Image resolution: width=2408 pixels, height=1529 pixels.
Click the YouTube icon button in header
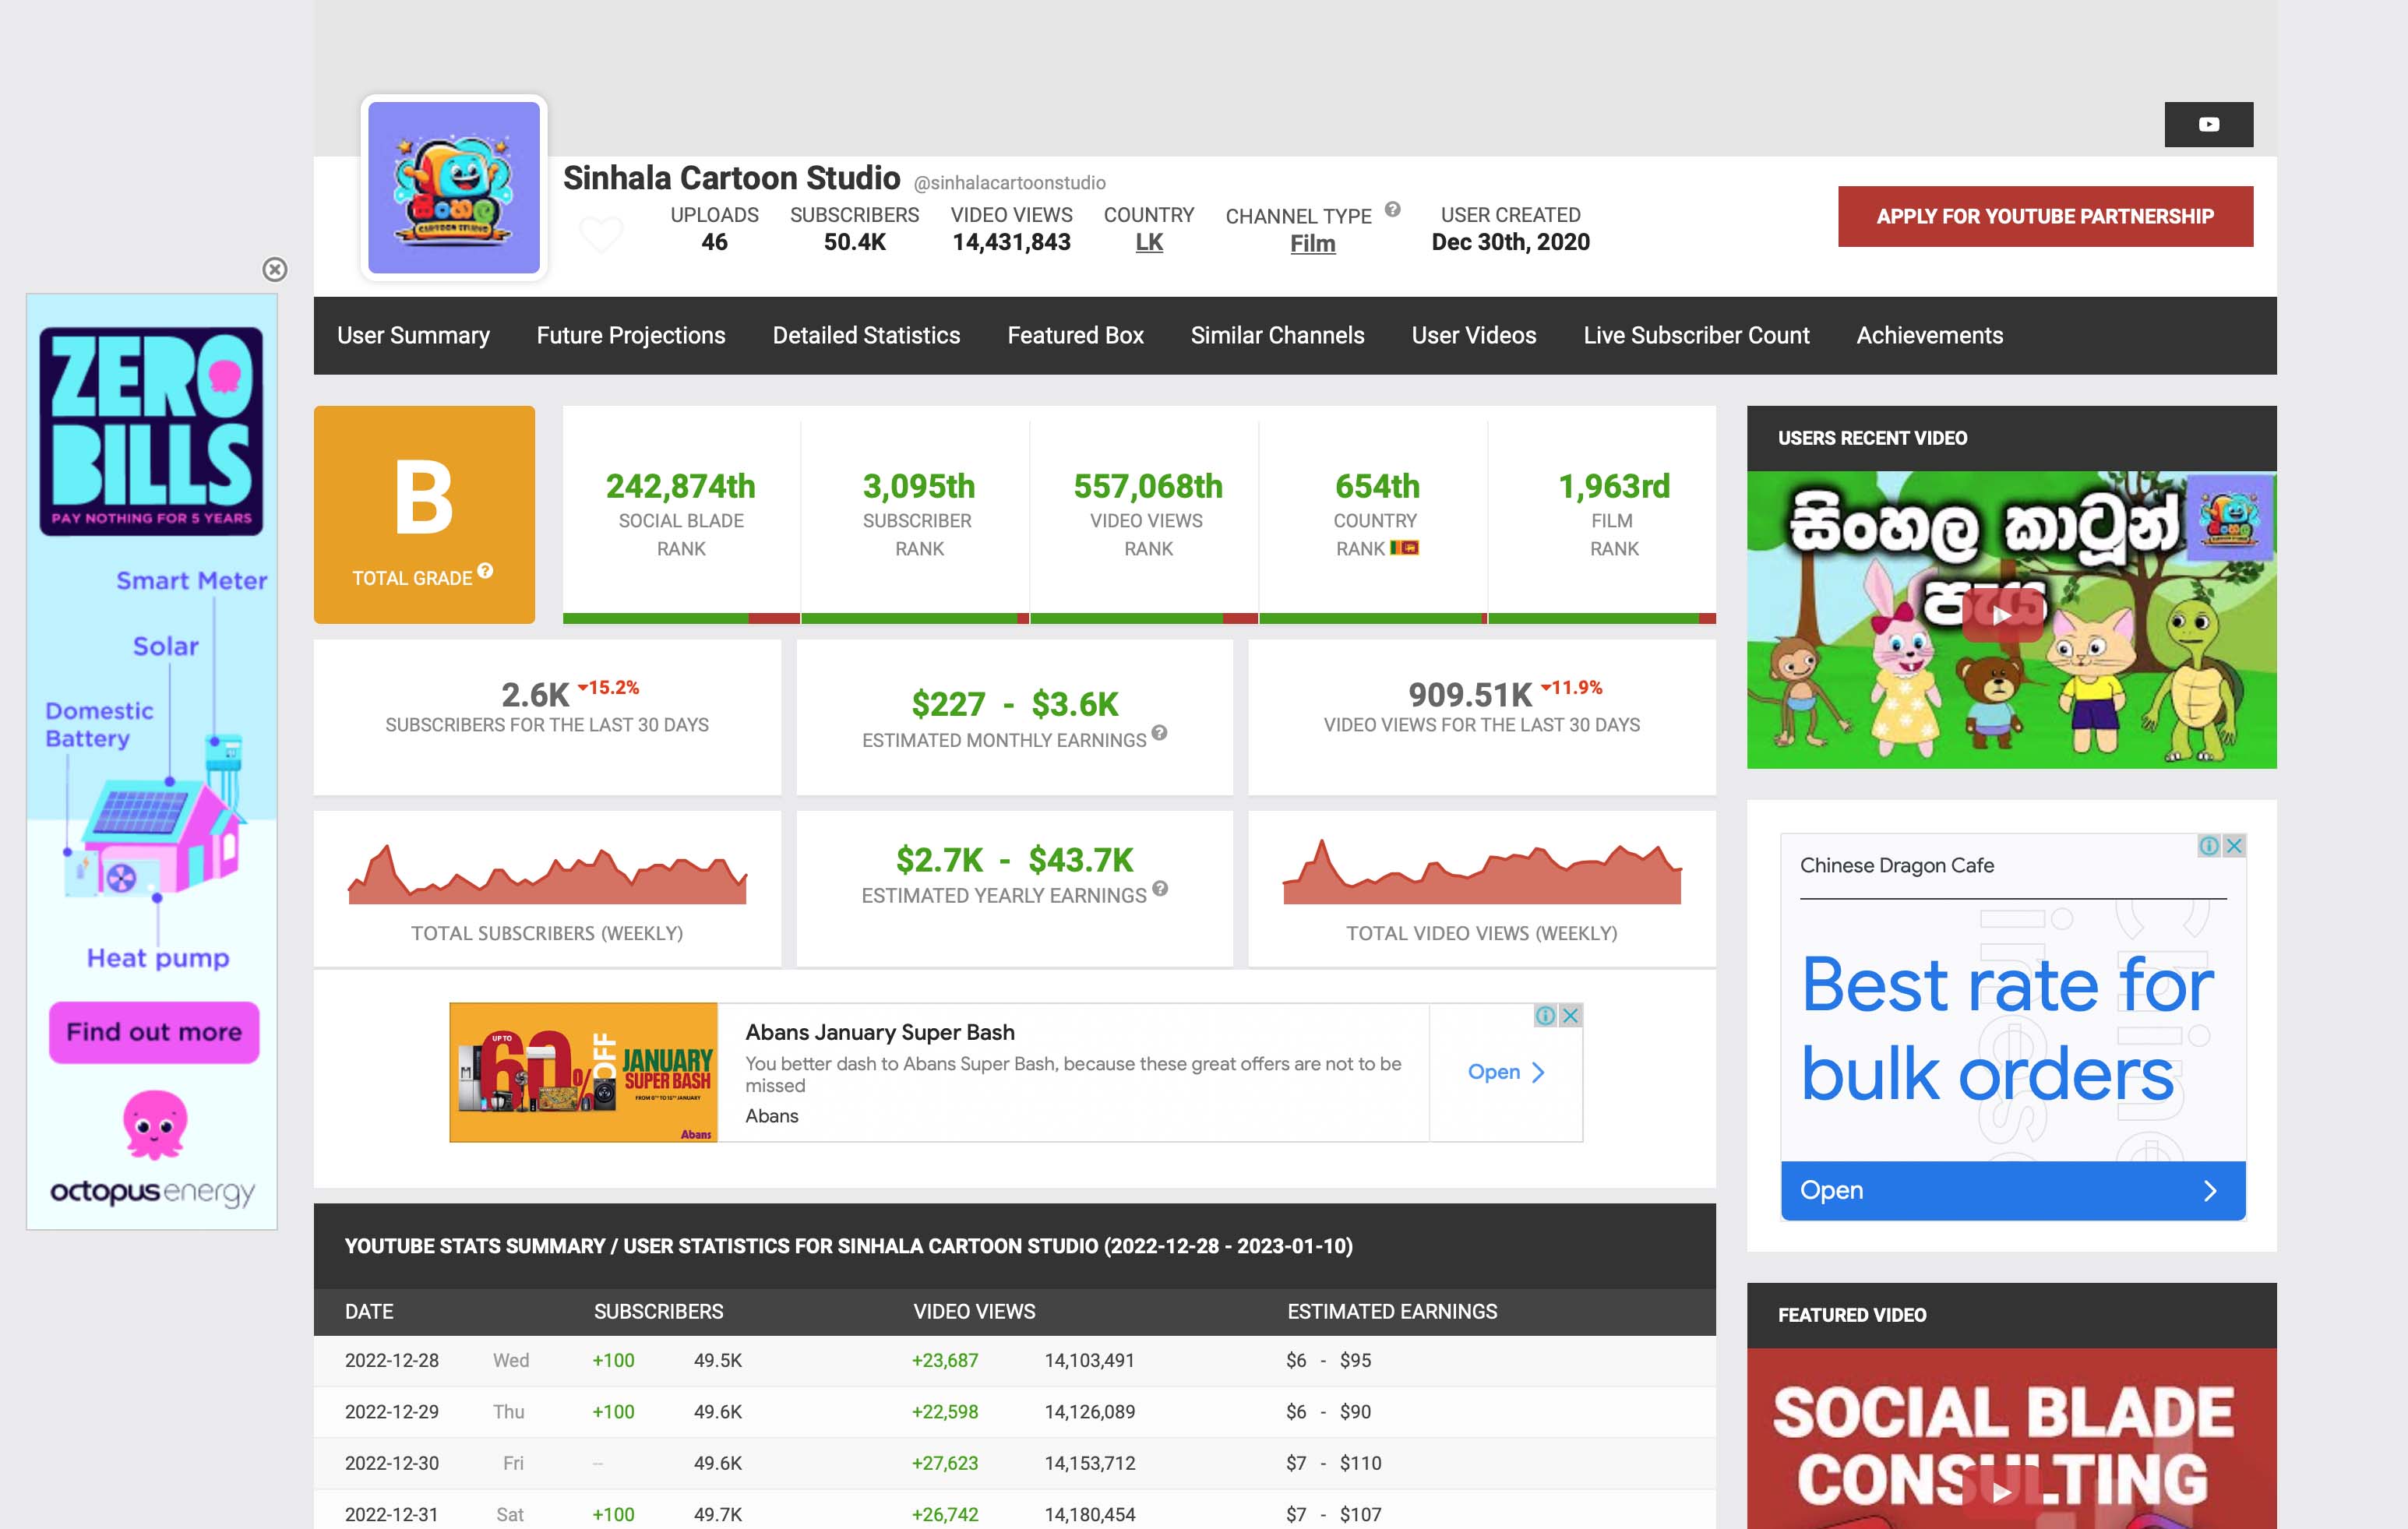2208,124
